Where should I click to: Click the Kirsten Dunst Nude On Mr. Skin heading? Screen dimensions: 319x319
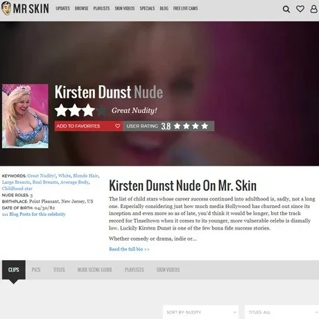182,186
